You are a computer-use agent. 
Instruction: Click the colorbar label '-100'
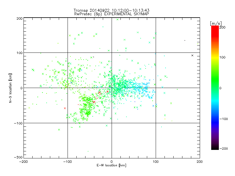[x=224, y=119]
